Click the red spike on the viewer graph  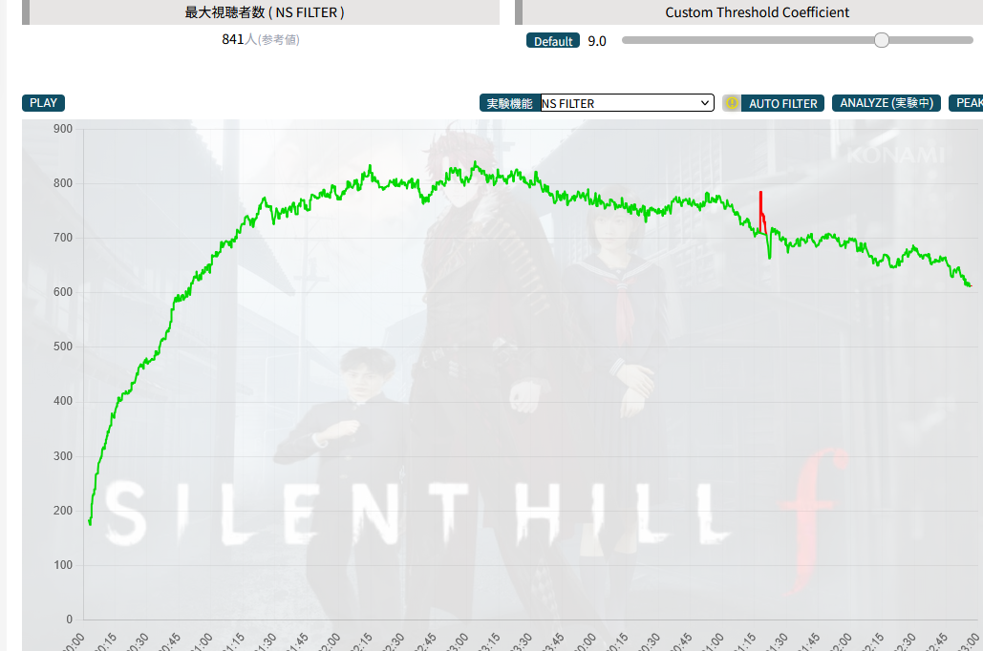pyautogui.click(x=761, y=213)
